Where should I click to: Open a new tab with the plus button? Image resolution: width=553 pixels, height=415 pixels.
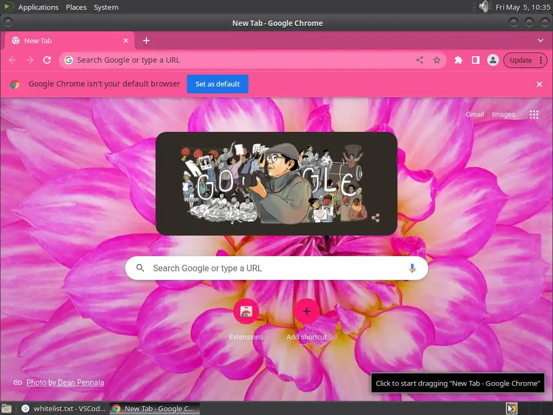(x=146, y=41)
